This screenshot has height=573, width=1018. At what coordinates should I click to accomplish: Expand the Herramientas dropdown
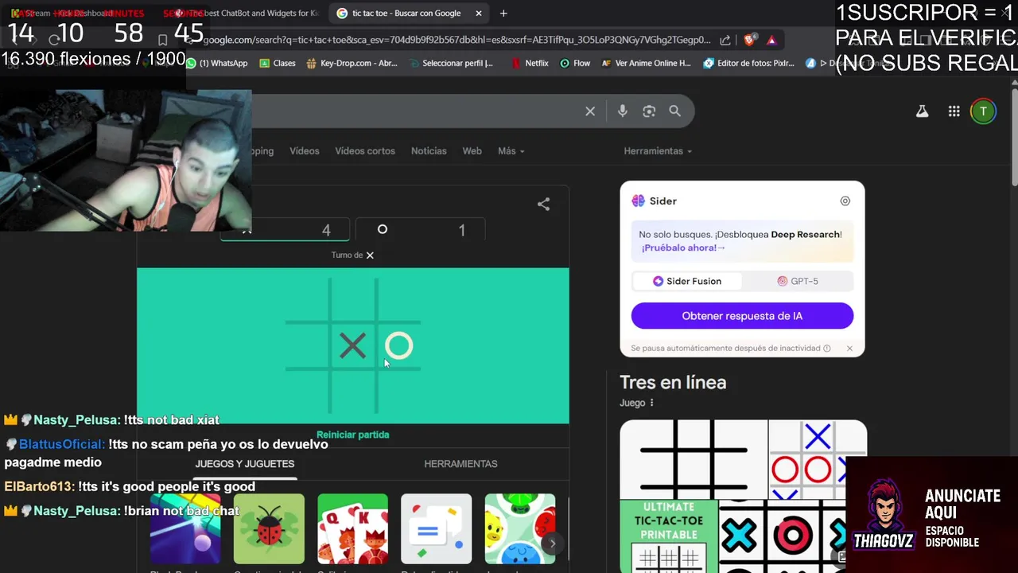point(658,151)
